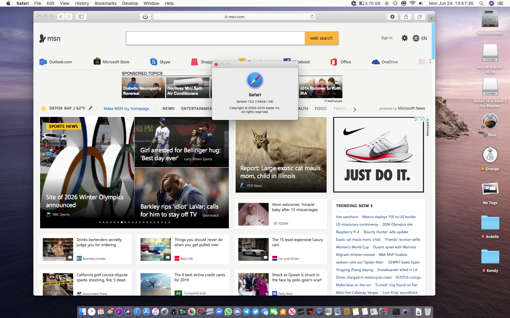Click Make MSN my homepage link
This screenshot has width=510, height=318.
[x=126, y=108]
